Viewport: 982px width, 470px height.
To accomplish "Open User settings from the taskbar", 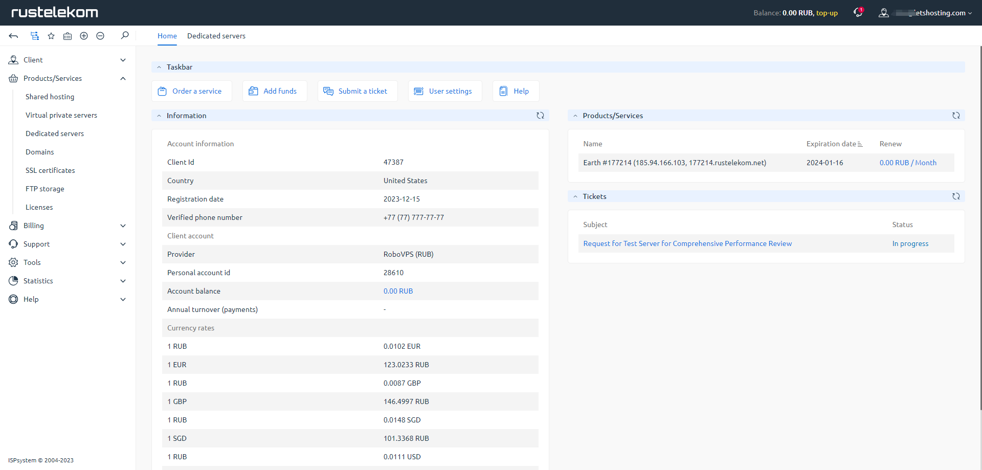I will click(x=445, y=91).
